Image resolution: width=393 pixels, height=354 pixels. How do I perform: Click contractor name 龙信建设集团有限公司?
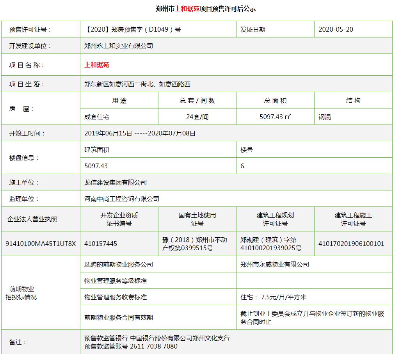[x=116, y=182]
